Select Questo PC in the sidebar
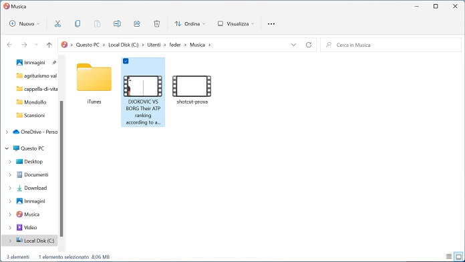The width and height of the screenshot is (465, 262). 29,148
